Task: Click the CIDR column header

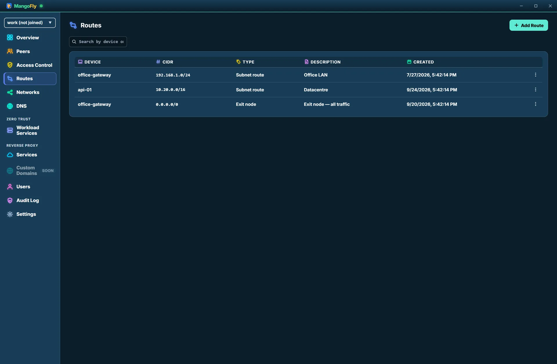Action: tap(164, 62)
